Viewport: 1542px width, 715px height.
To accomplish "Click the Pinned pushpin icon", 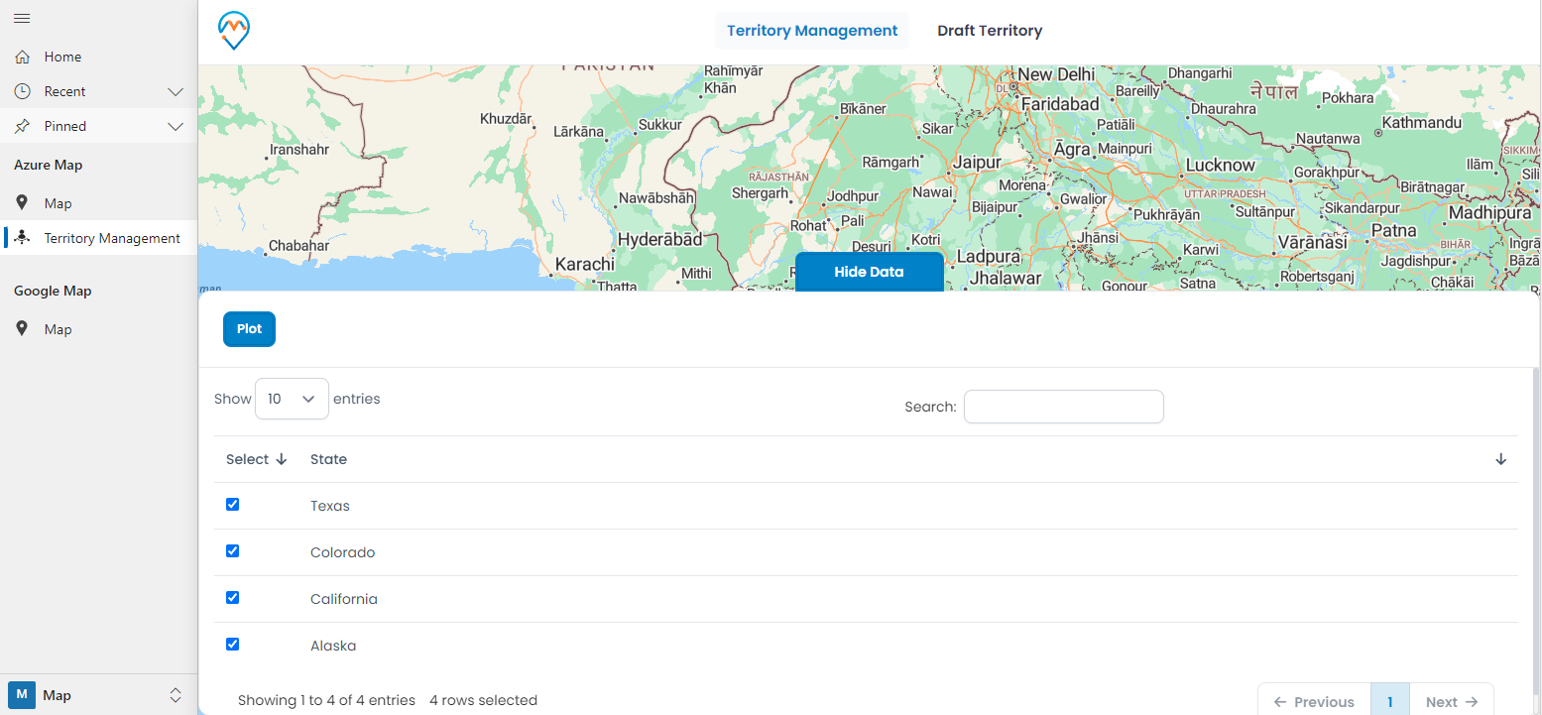I will 22,126.
